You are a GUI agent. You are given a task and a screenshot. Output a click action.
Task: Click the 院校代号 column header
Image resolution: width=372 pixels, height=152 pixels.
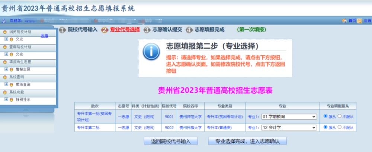tap(169, 106)
